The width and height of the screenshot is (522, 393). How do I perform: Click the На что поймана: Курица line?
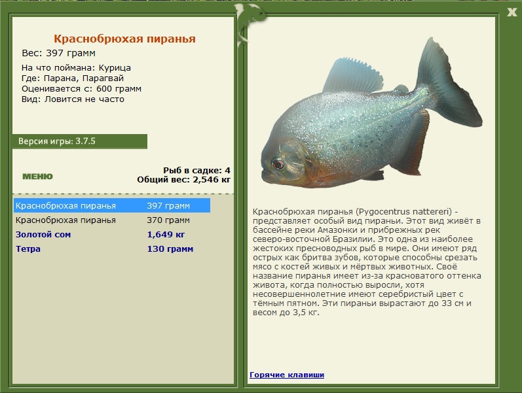76,68
